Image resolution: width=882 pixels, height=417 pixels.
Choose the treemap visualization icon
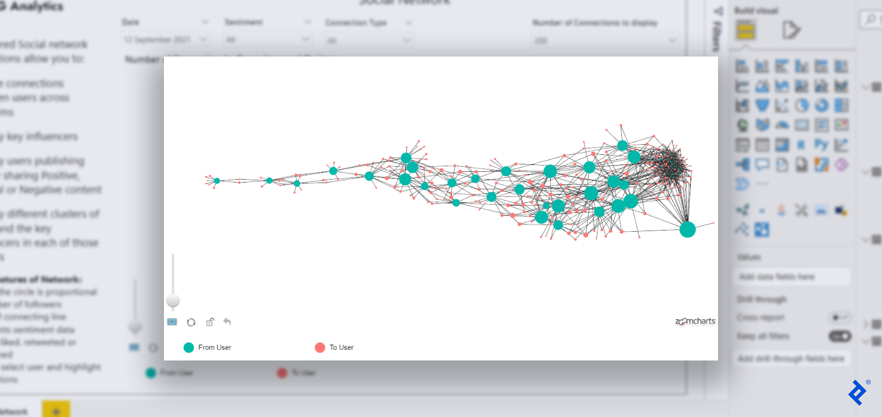pos(841,105)
